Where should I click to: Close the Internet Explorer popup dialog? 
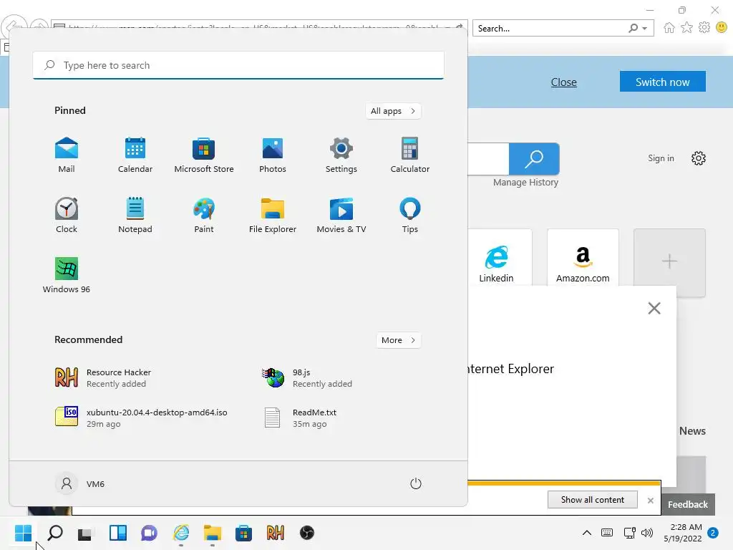tap(654, 308)
